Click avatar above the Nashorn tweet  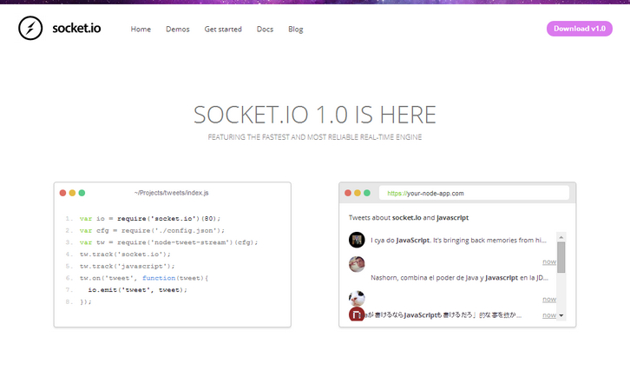(357, 264)
